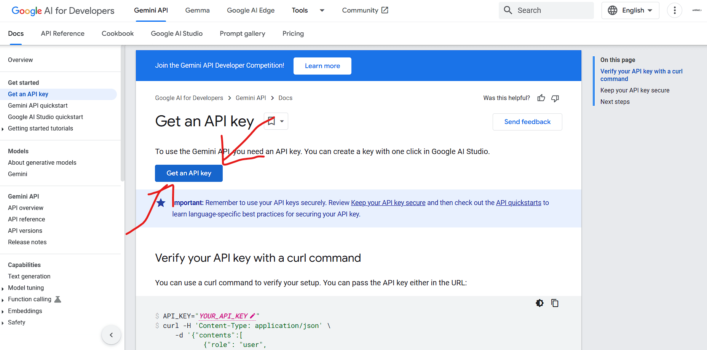
Task: Click the profile avatar at top right
Action: click(x=697, y=10)
